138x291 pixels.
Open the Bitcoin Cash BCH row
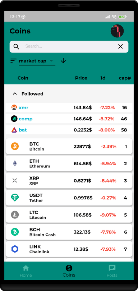coord(69,232)
